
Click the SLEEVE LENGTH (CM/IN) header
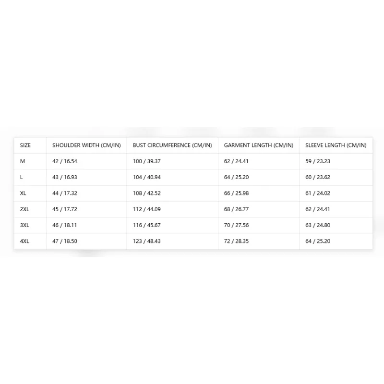tap(336, 145)
